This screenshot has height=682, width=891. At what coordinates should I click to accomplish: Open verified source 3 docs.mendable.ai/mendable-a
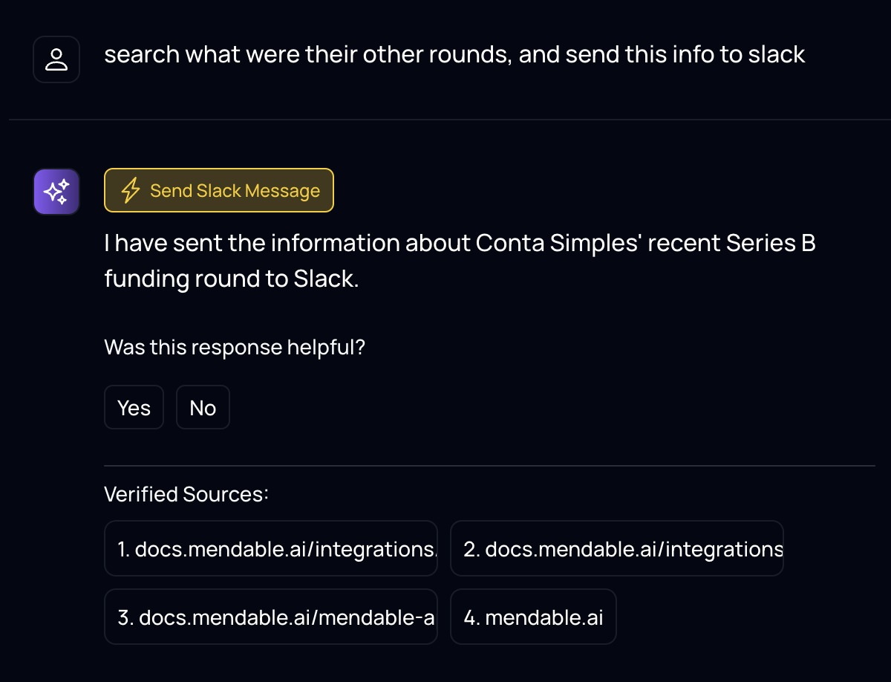click(271, 617)
